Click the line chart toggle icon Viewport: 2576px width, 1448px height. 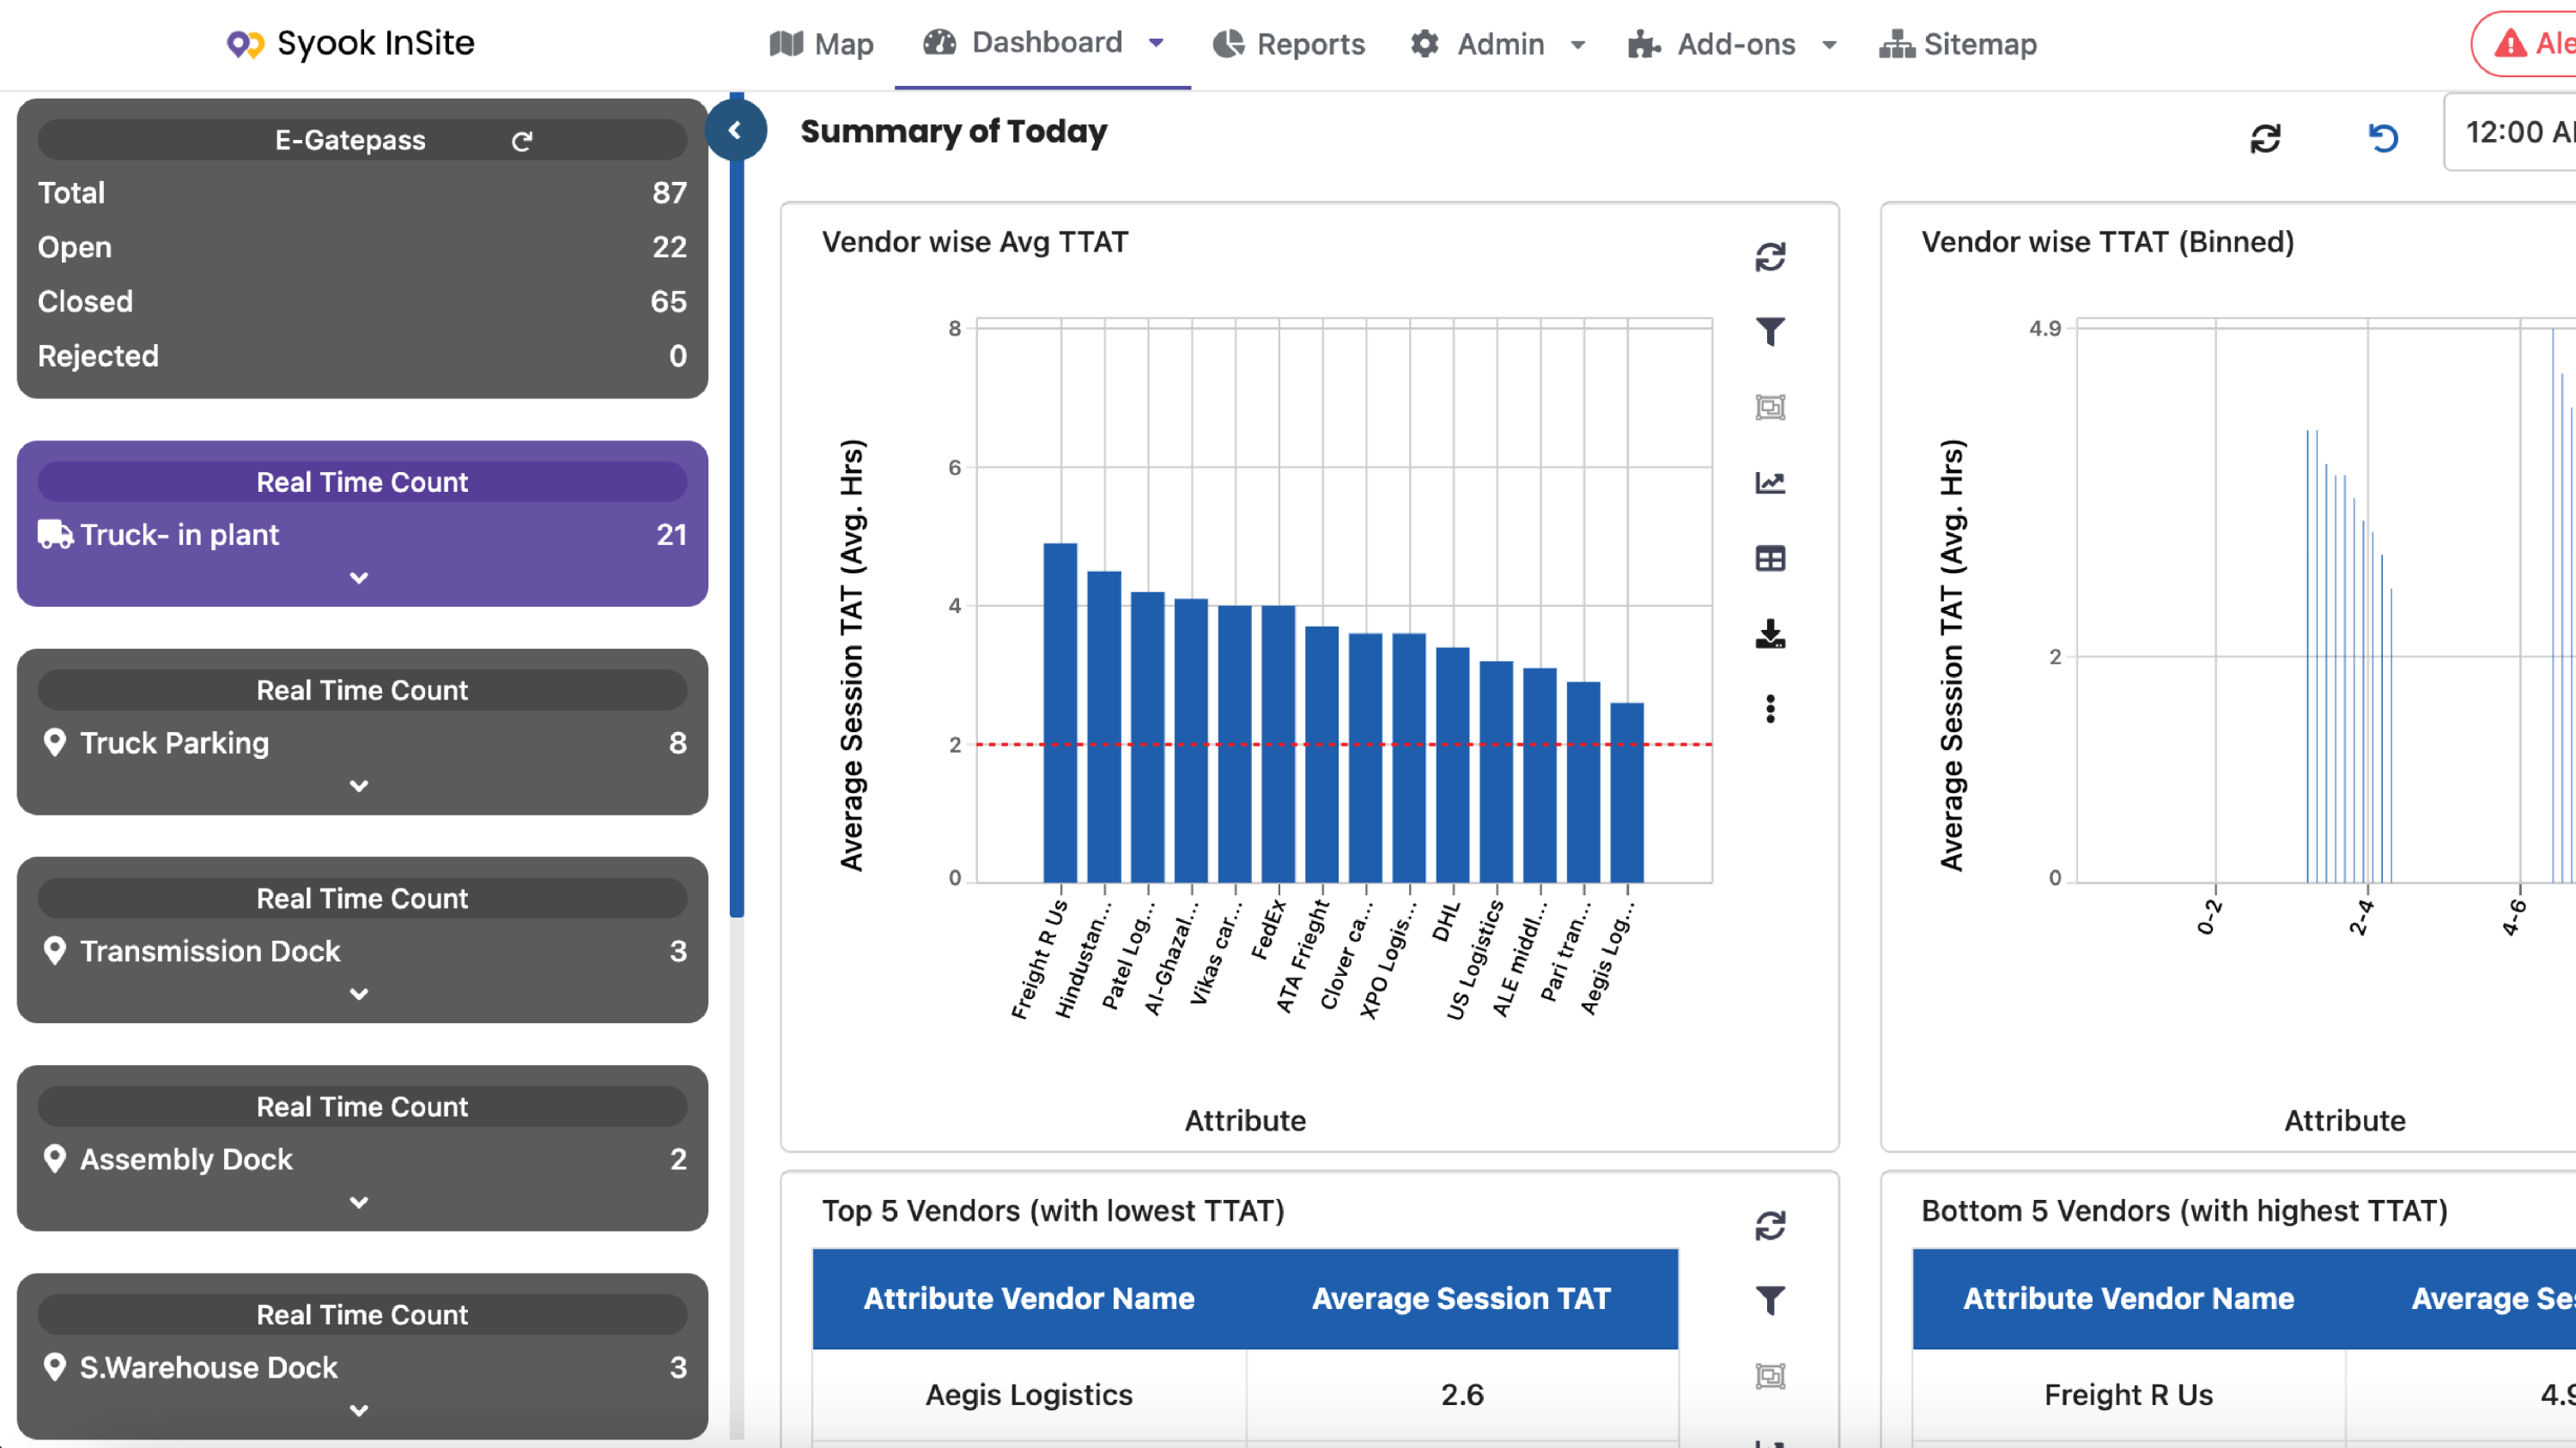[x=1771, y=482]
